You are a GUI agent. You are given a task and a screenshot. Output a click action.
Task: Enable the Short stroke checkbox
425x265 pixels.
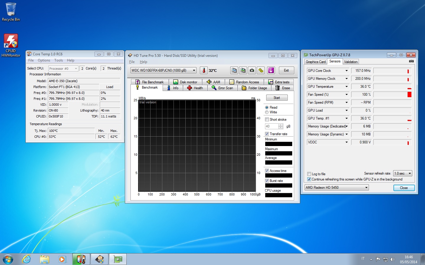point(267,120)
